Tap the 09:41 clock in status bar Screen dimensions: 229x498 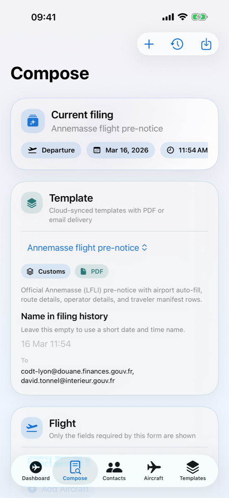[44, 17]
